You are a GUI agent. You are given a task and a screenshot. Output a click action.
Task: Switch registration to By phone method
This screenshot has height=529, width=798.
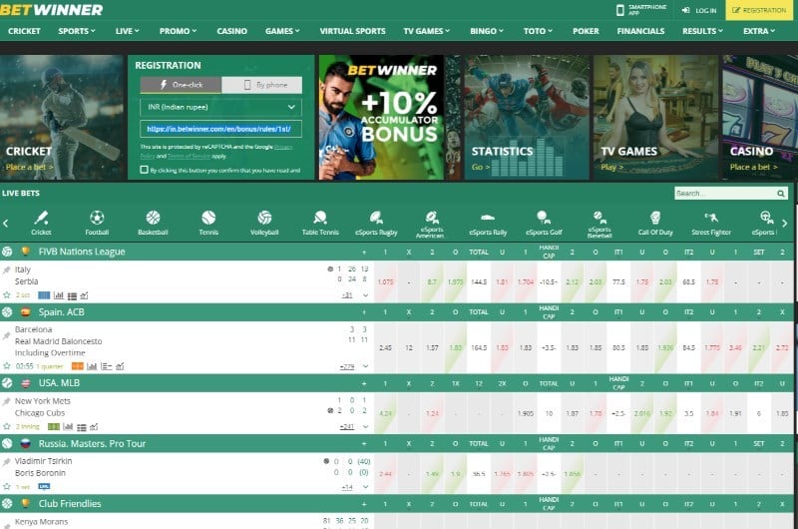pyautogui.click(x=261, y=85)
